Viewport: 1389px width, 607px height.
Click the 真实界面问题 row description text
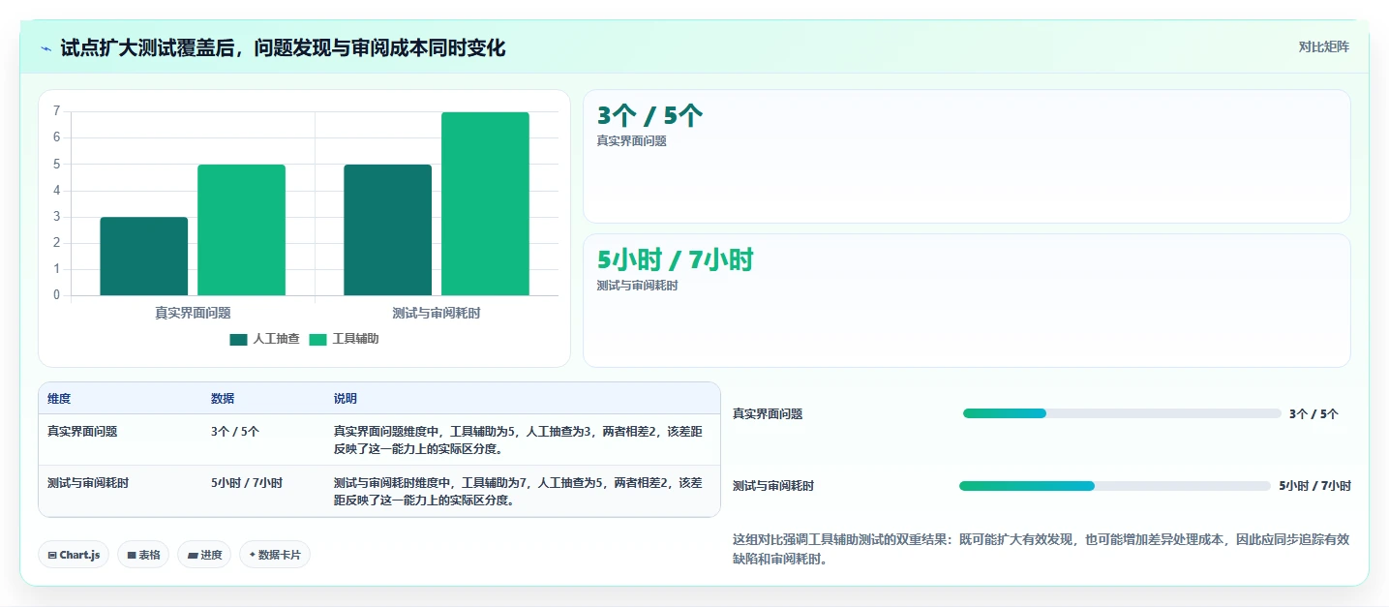pos(518,440)
